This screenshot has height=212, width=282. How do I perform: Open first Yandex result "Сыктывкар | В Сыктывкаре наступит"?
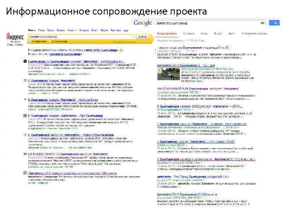(76, 62)
